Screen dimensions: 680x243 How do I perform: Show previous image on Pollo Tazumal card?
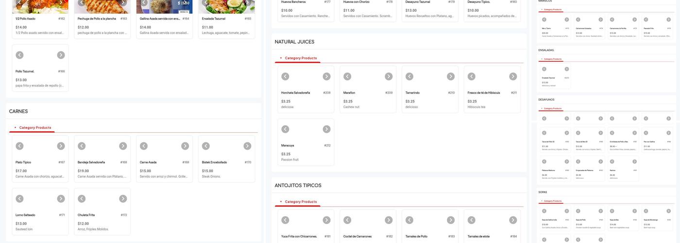(19, 55)
